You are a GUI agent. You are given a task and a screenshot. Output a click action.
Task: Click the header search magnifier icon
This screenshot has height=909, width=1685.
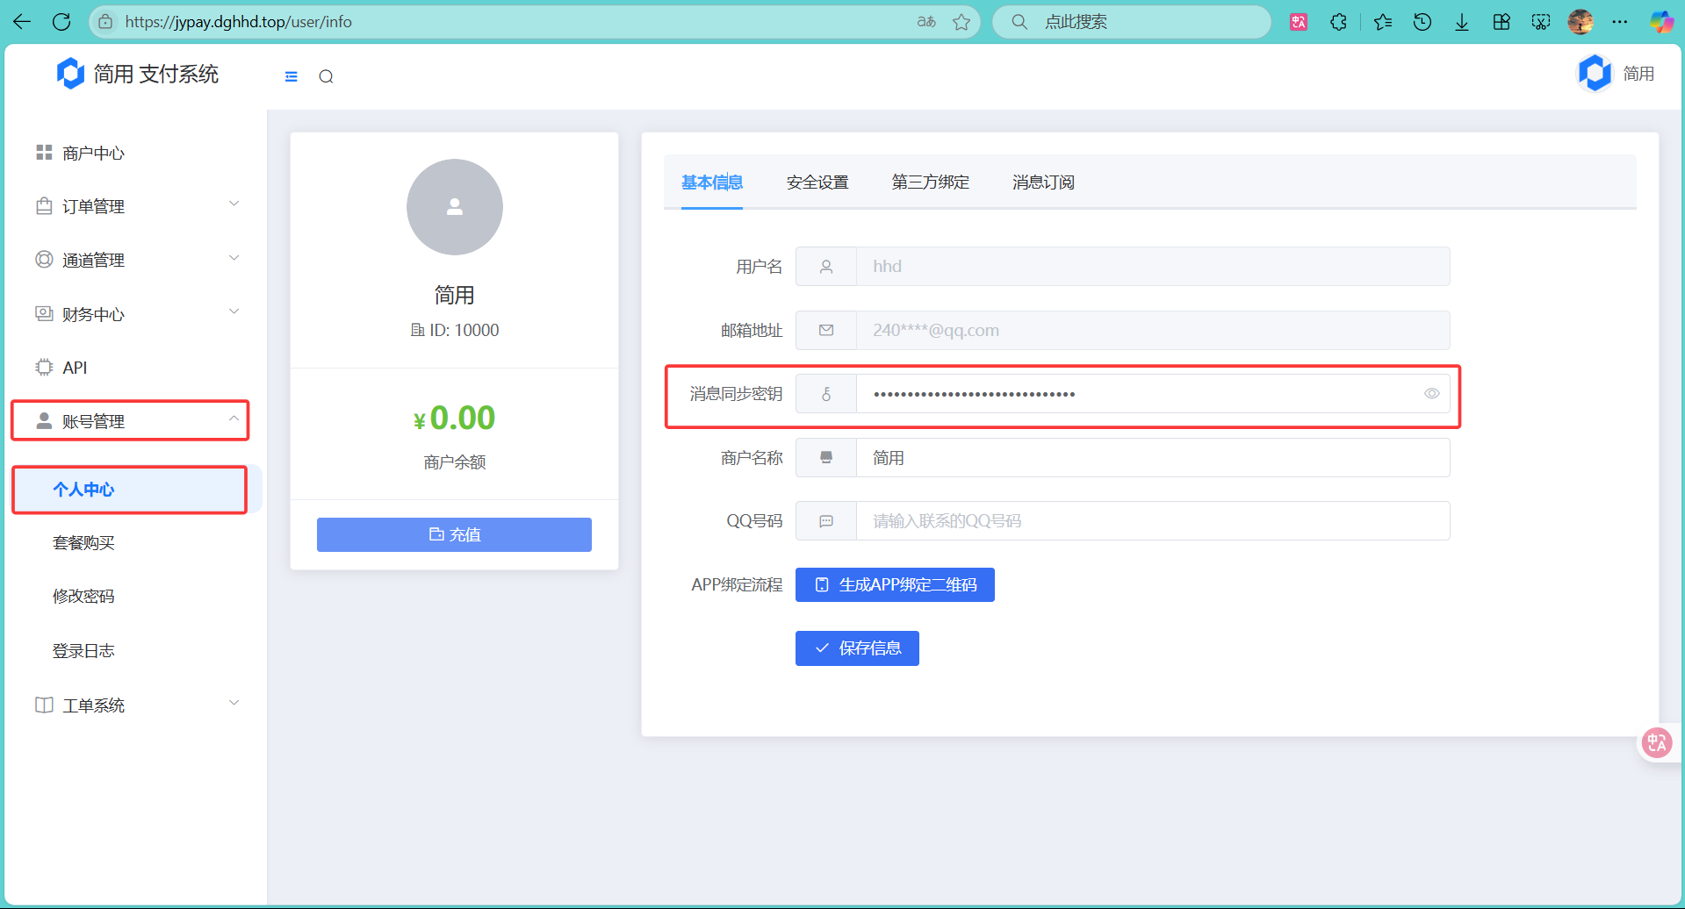(326, 76)
